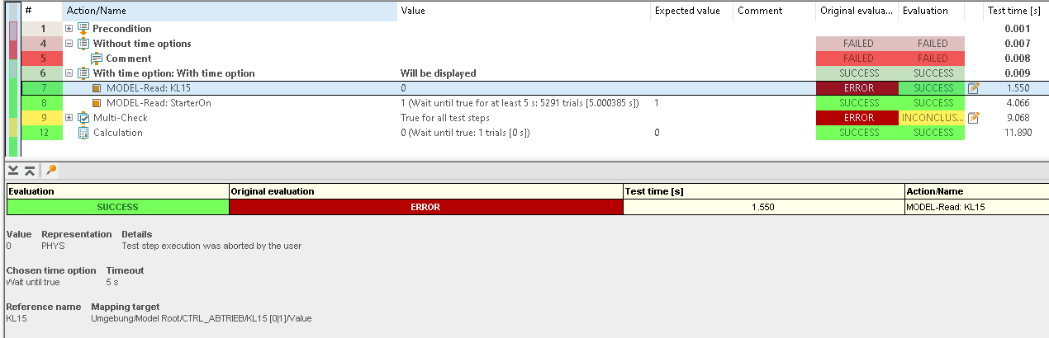This screenshot has height=338, width=1049.
Task: Collapse the 'Without time options' node
Action: (x=69, y=44)
